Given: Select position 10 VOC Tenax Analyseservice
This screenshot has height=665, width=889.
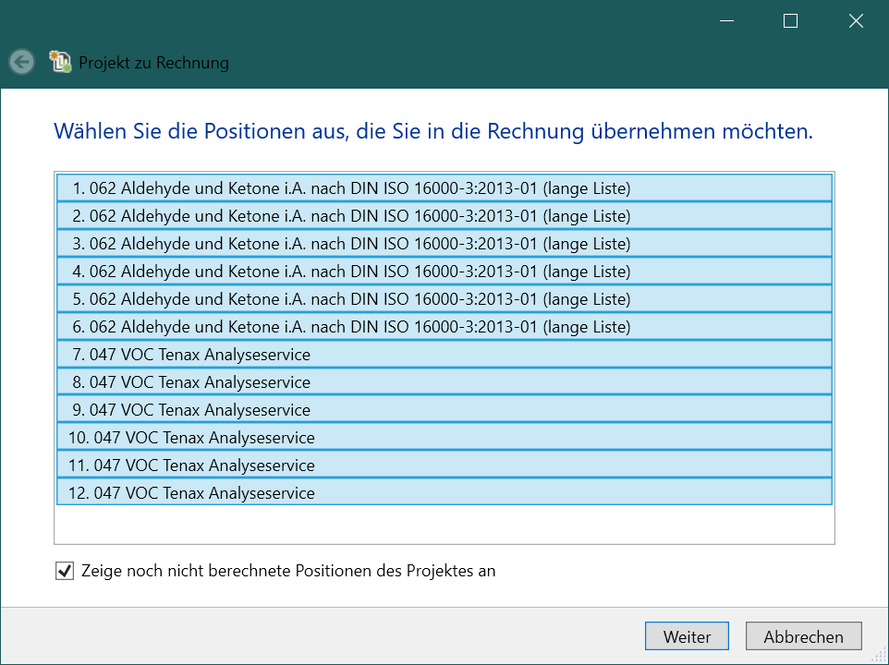Looking at the screenshot, I should pyautogui.click(x=444, y=438).
